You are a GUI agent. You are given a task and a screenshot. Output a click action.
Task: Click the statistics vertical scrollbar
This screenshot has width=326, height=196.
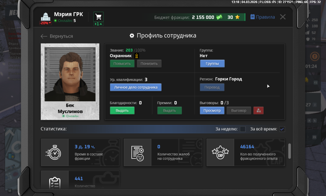[290, 151]
